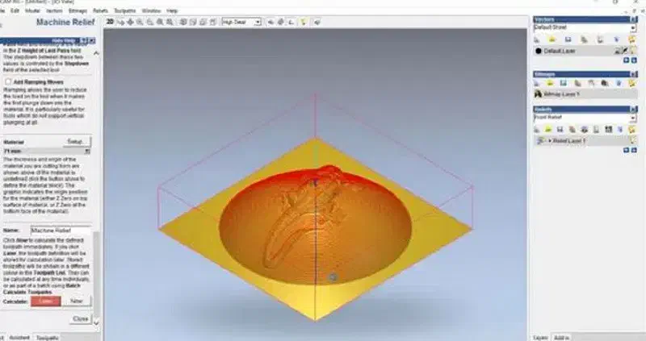Create a new relief layer in Reliefs panel
Screen dimensions: 646x341
click(537, 130)
